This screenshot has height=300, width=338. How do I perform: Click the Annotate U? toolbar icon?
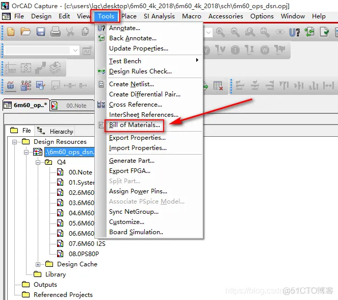295,32
